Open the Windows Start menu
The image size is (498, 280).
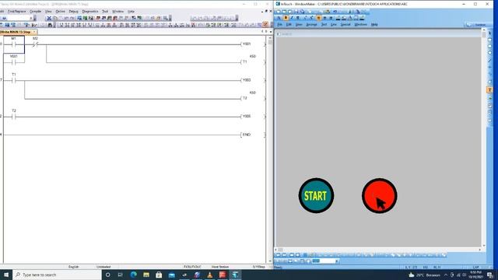pos(6,275)
